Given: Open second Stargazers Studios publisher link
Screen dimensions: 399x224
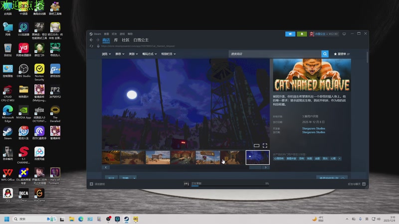Looking at the screenshot, I should 314,132.
